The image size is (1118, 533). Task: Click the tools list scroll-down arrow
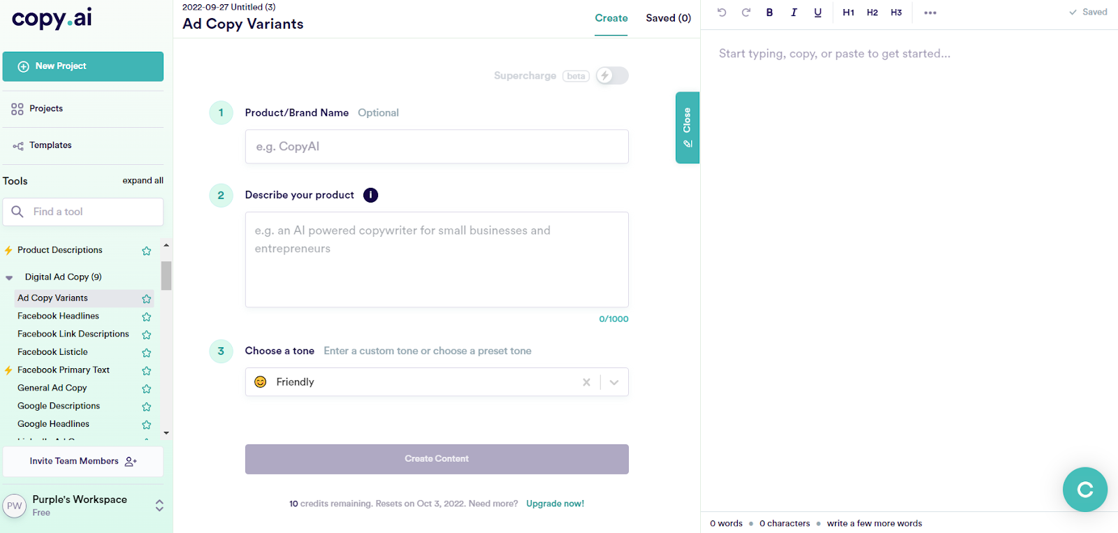(x=166, y=433)
